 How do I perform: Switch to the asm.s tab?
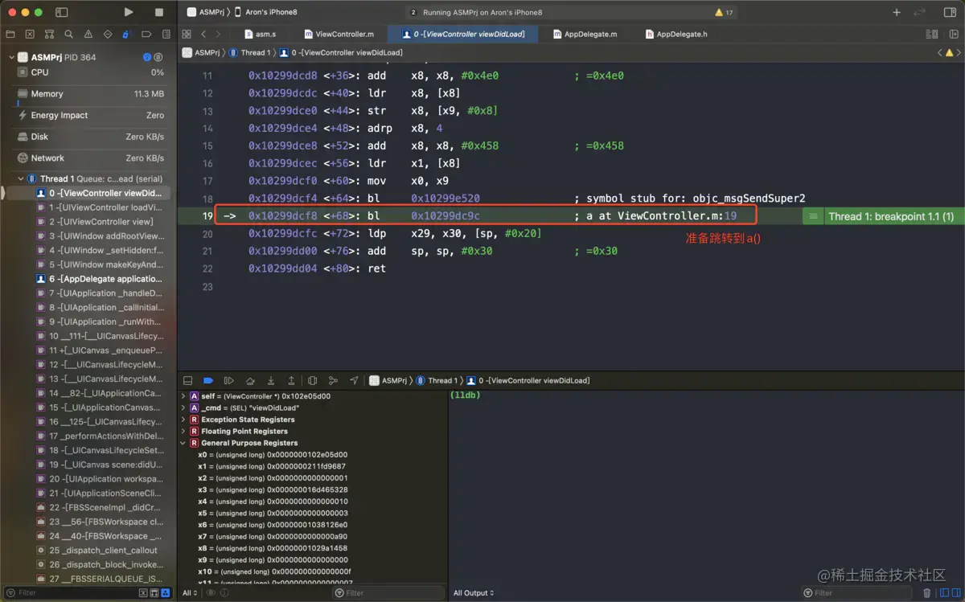point(261,34)
